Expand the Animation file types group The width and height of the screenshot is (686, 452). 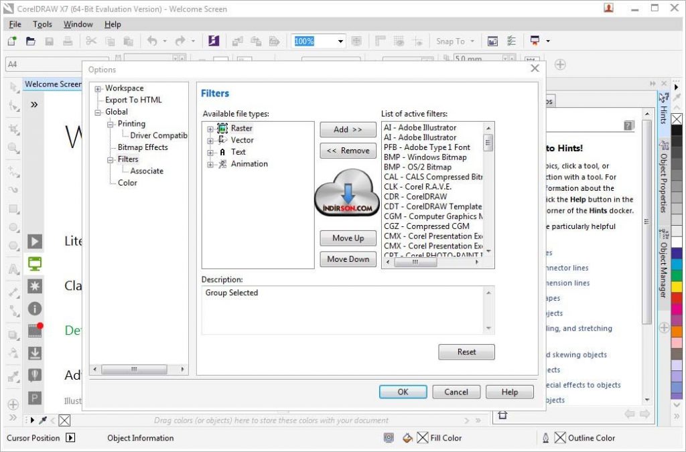pyautogui.click(x=210, y=164)
